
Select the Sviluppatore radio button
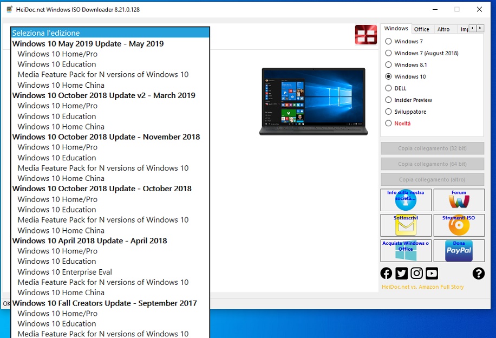[406, 112]
